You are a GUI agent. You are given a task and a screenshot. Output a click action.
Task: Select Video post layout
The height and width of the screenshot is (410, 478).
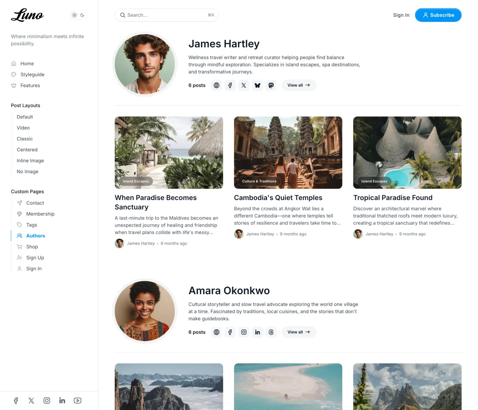click(23, 128)
